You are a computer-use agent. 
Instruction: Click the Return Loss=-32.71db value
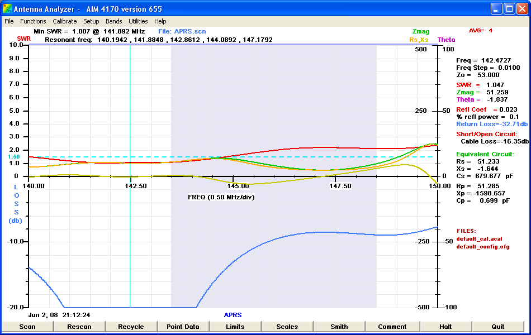click(x=492, y=124)
